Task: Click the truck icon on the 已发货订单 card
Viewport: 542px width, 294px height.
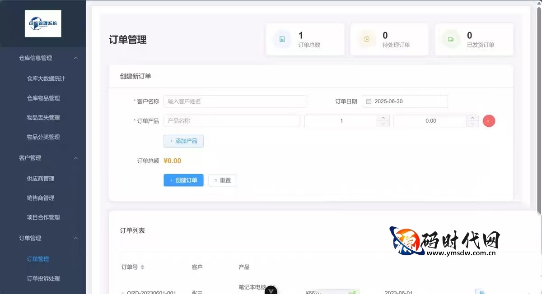Action: (x=451, y=39)
